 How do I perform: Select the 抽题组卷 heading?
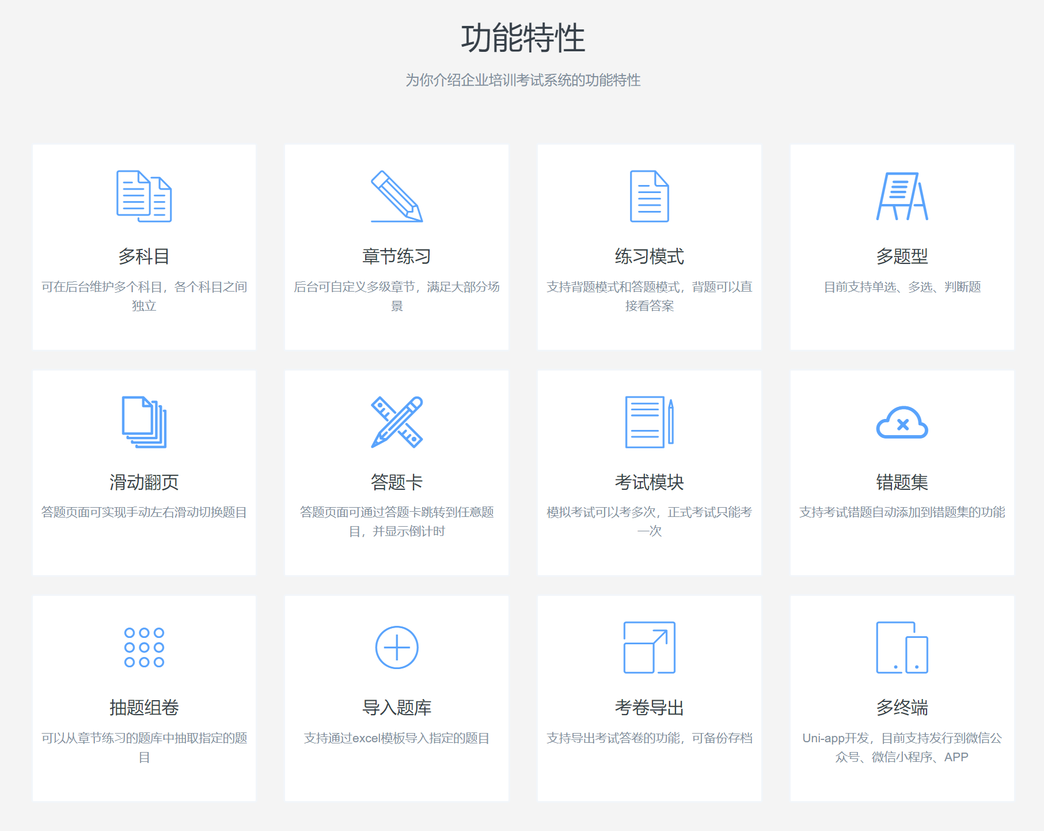[x=144, y=707]
